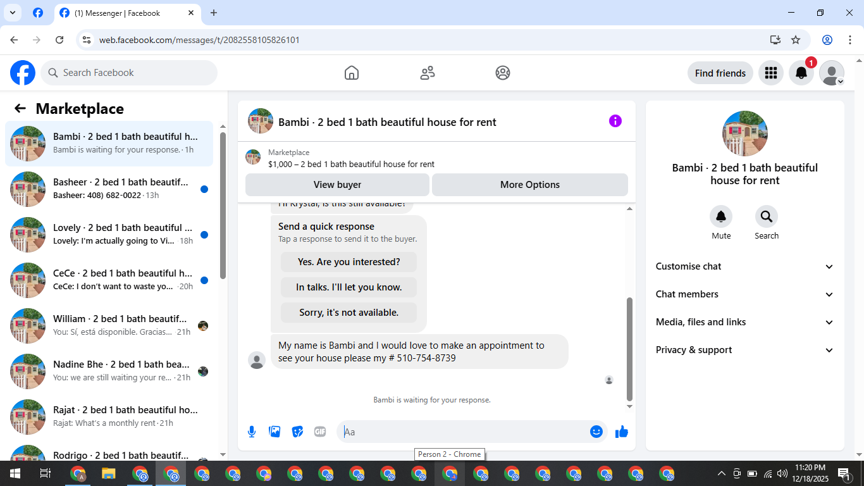Open Chrome three-dot menu
864x486 pixels.
click(x=849, y=40)
